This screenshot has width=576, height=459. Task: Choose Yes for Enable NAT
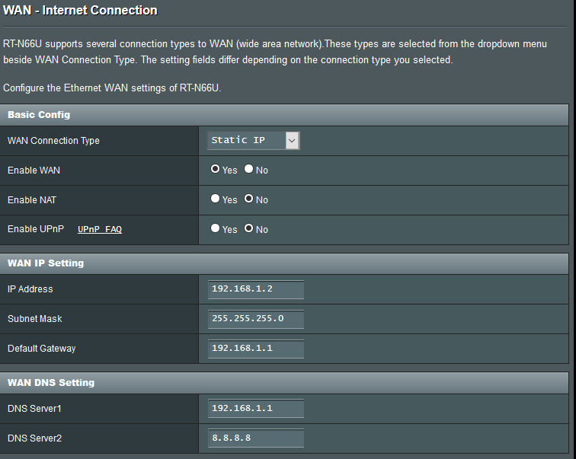click(x=216, y=199)
